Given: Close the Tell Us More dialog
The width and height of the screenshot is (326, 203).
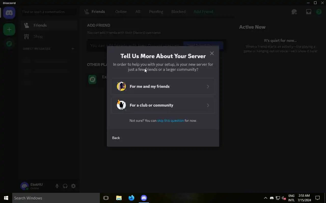Looking at the screenshot, I should [x=212, y=53].
